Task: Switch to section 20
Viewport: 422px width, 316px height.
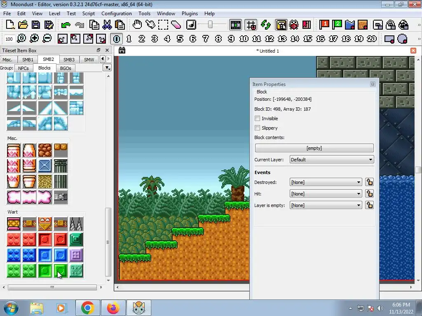Action: [x=372, y=39]
